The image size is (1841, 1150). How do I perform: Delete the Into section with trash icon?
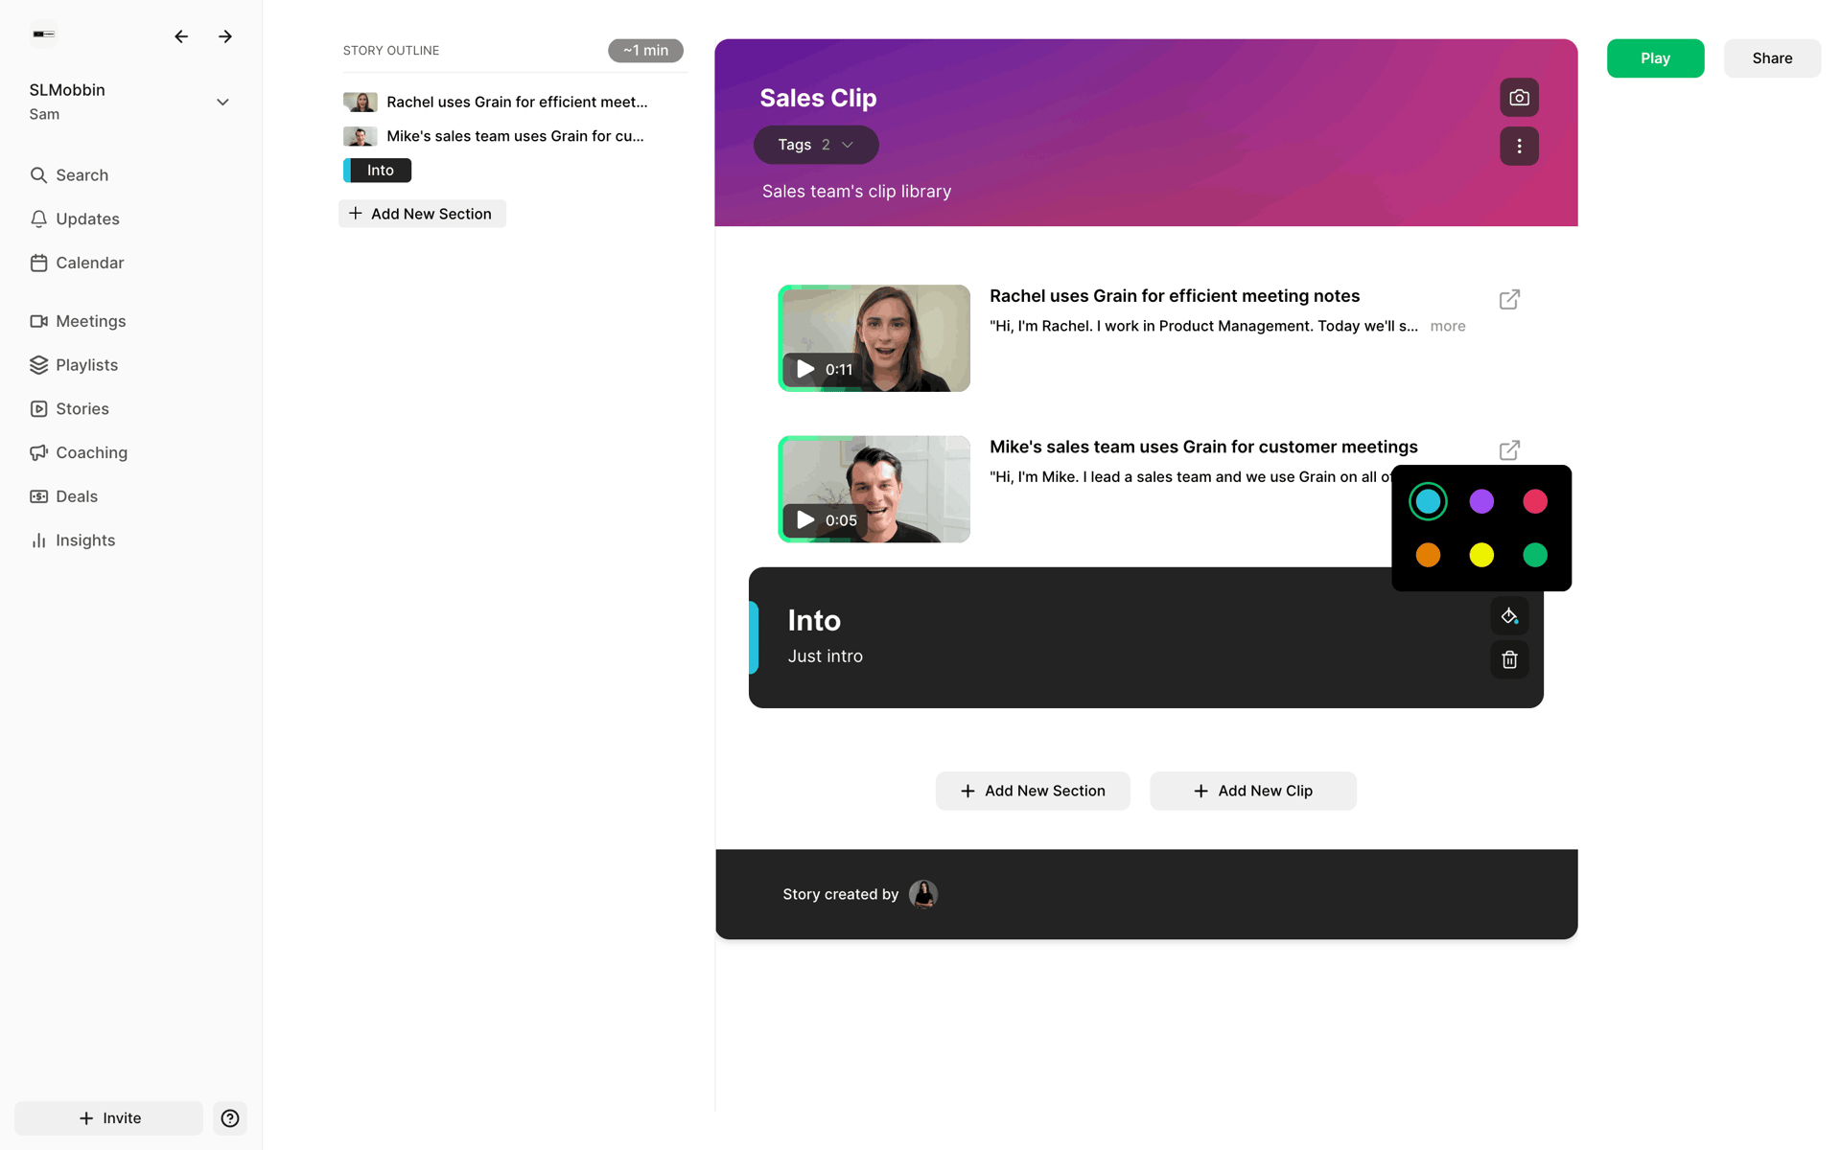click(x=1509, y=660)
